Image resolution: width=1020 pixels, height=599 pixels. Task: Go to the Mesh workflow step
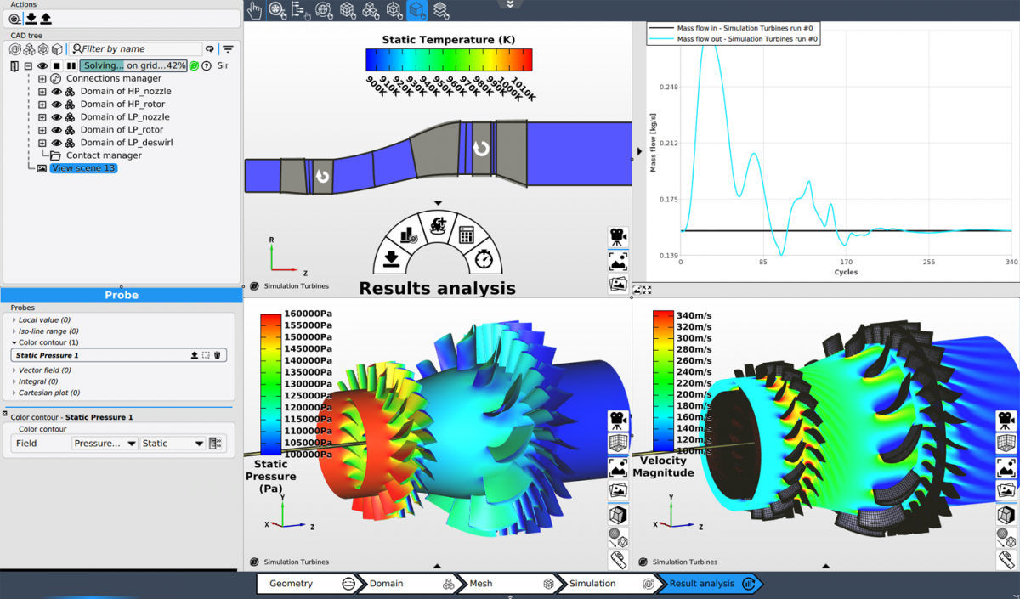tap(508, 584)
